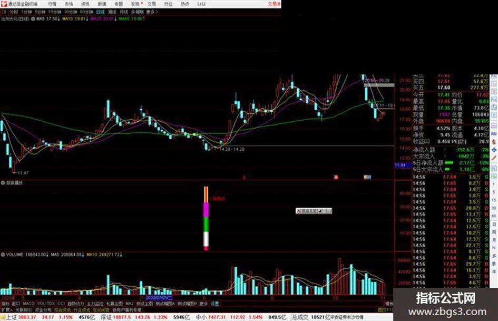Switch chart to 1分钟 period
The width and height of the screenshot is (498, 321).
coord(26,12)
